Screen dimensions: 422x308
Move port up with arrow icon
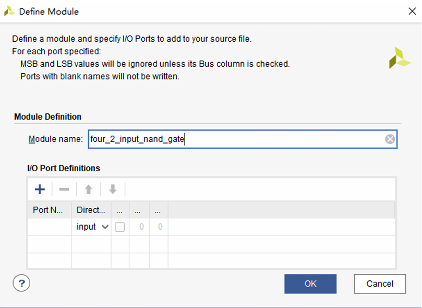coord(89,189)
